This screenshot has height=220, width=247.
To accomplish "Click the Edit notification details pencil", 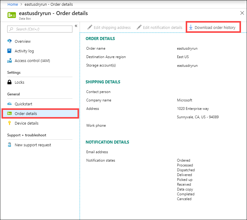I will [139, 27].
